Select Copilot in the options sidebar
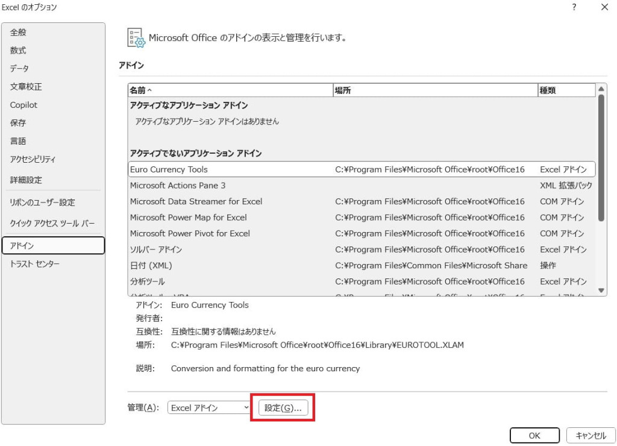The height and width of the screenshot is (446, 617). click(23, 105)
